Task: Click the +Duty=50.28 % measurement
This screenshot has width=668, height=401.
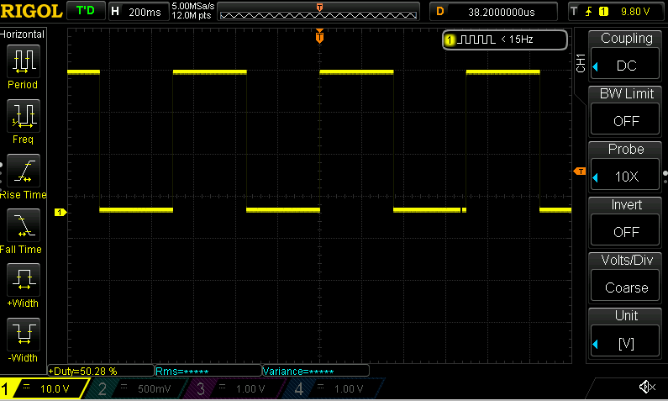Action: click(x=101, y=371)
